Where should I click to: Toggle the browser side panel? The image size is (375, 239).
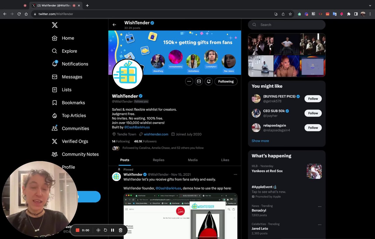[x=356, y=14]
